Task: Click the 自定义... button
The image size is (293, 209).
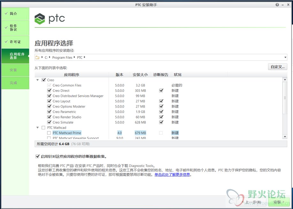Action: click(x=277, y=67)
